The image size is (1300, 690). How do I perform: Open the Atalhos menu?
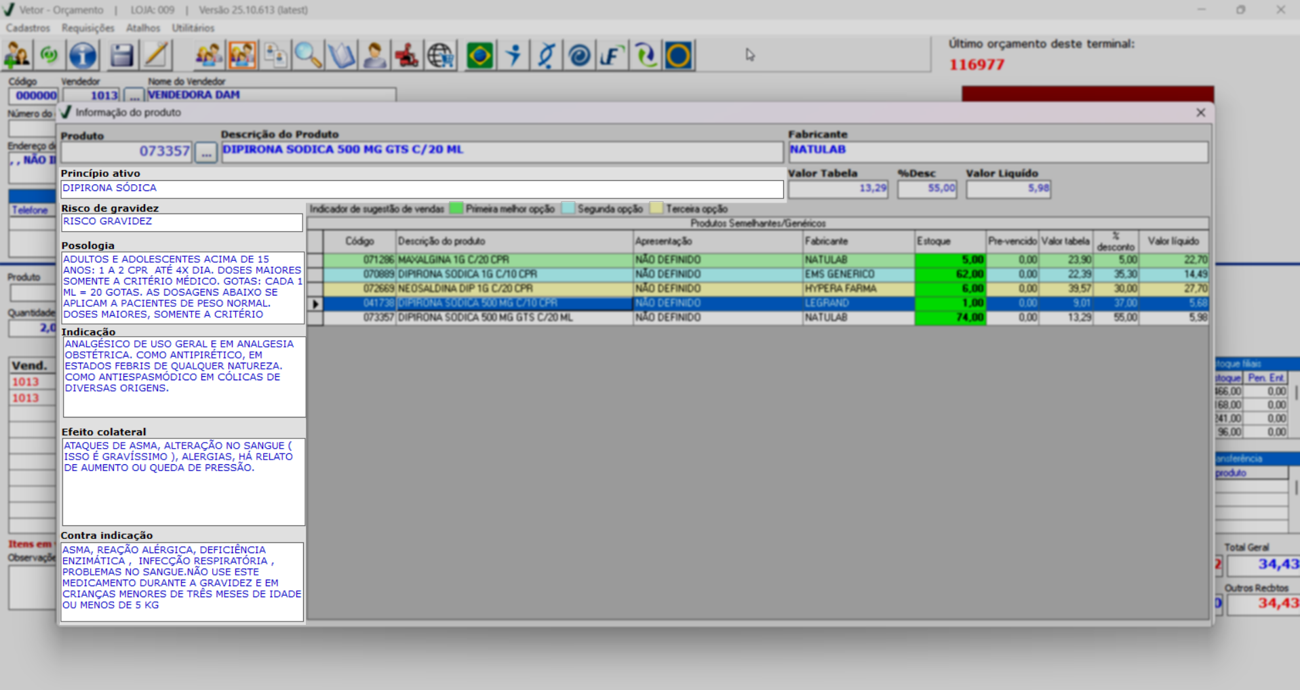coord(142,28)
